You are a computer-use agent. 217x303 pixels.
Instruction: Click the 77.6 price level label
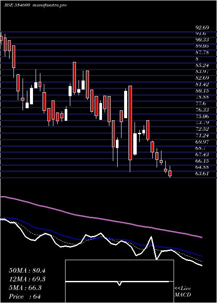[x=201, y=103]
